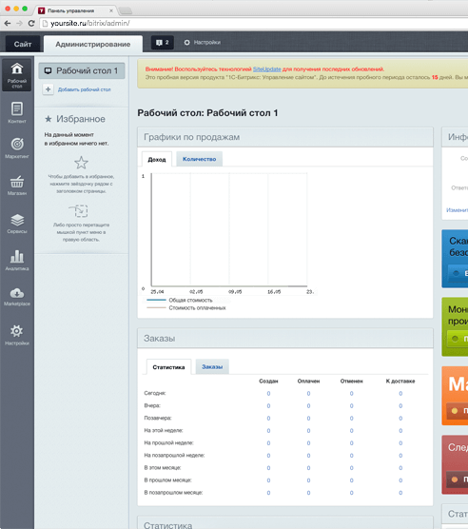Click the Графики по продажам panel header
The width and height of the screenshot is (468, 529).
pos(285,137)
